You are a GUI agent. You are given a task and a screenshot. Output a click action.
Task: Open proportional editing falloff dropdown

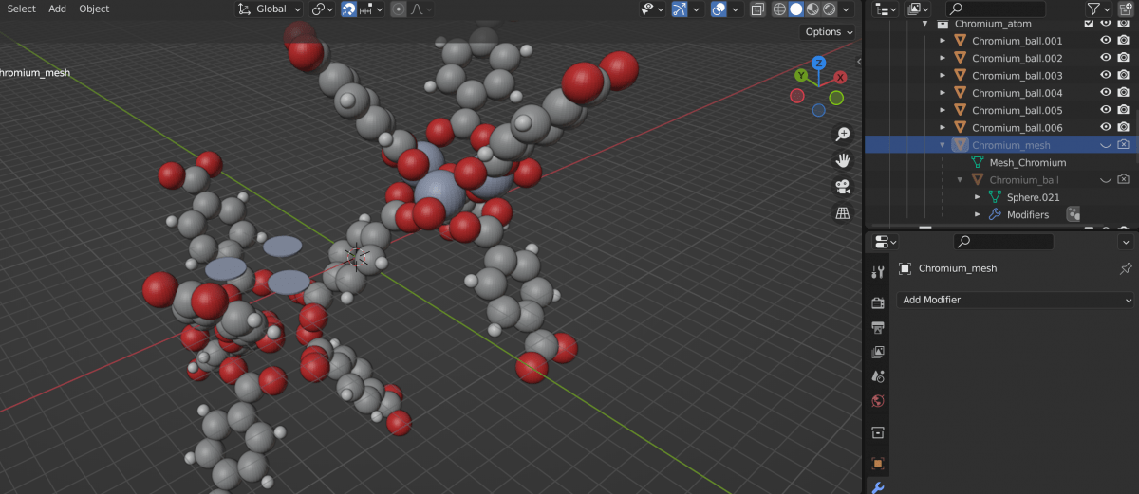pos(420,9)
